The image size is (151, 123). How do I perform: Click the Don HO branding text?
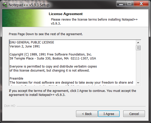tap(10, 106)
